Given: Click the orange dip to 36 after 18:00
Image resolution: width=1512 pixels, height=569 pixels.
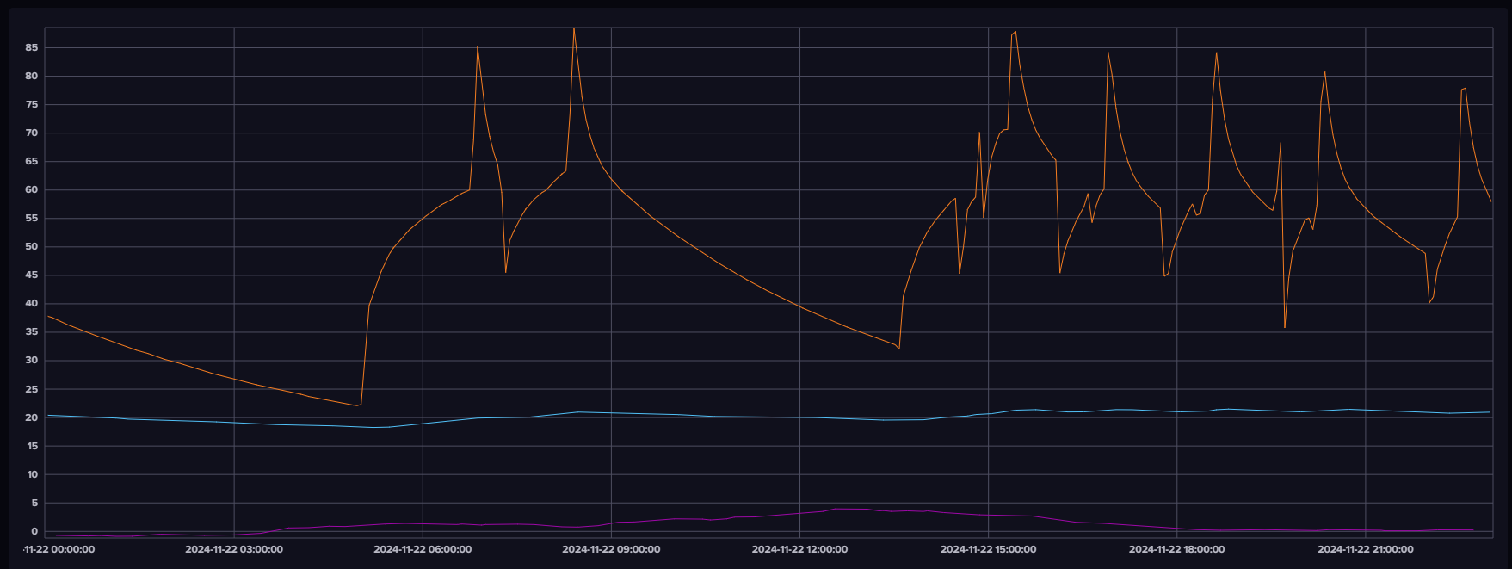Looking at the screenshot, I should click(1285, 327).
